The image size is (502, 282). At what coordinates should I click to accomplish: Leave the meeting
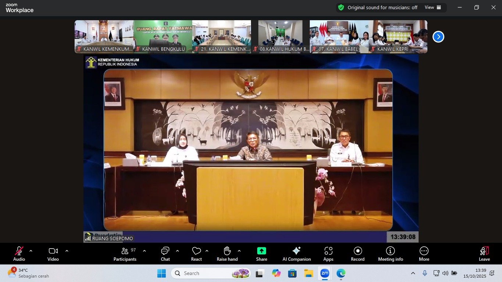484,253
